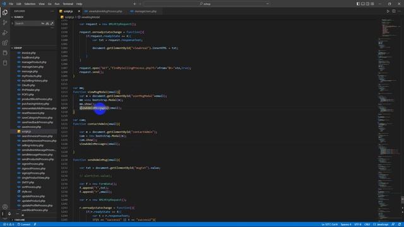
Task: Open invoice.php in the explorer
Action: pyautogui.click(x=28, y=53)
